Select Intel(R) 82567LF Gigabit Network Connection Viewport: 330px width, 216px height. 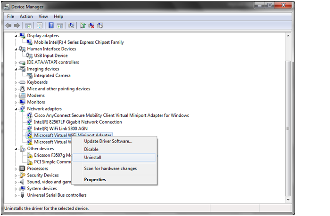(x=78, y=122)
